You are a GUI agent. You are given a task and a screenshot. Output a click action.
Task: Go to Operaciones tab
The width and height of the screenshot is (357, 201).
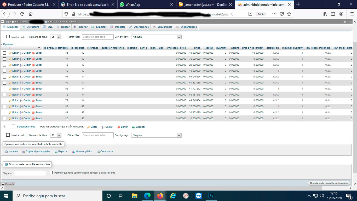(x=139, y=27)
